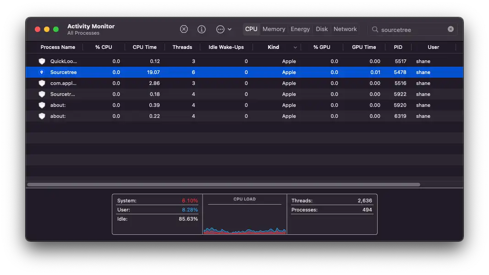Open process info with the (i) icon
The image size is (489, 275).
(x=202, y=29)
